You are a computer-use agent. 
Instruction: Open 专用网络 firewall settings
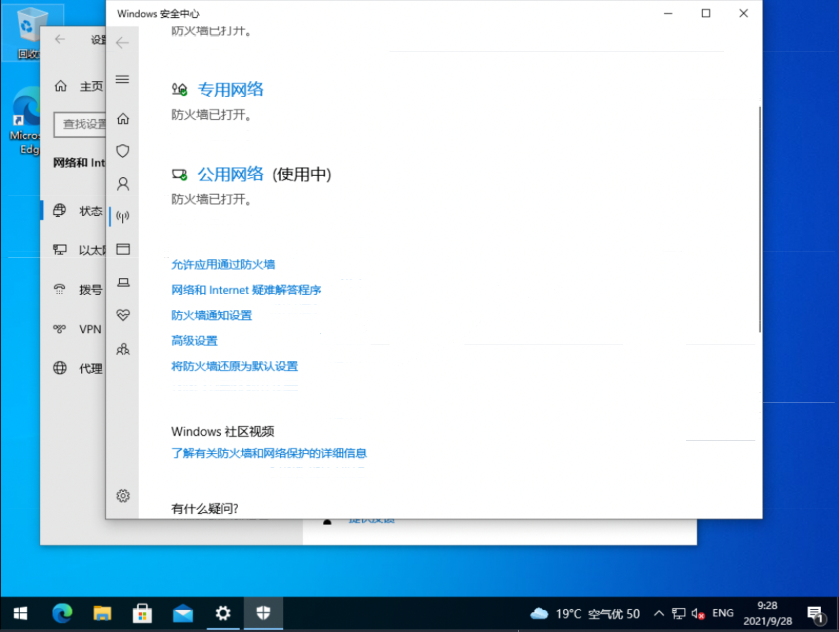tap(230, 89)
